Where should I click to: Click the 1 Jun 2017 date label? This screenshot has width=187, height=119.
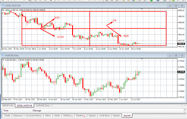[123, 99]
